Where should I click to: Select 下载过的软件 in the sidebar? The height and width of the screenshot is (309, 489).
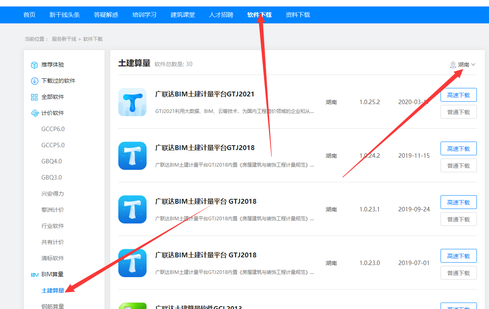pos(58,81)
